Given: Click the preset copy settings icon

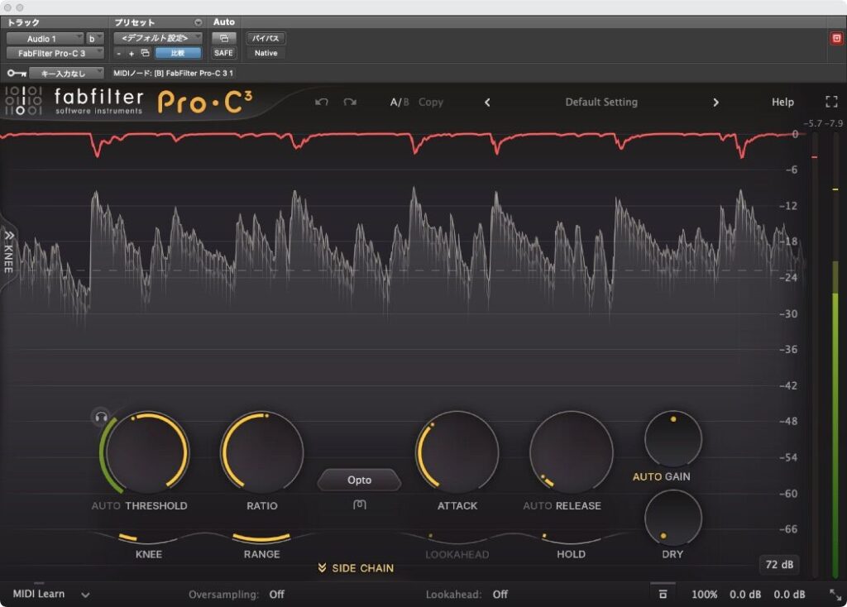Looking at the screenshot, I should [x=145, y=53].
